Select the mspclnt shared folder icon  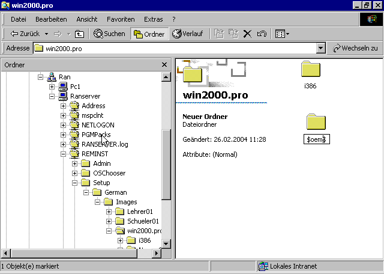tap(74, 115)
